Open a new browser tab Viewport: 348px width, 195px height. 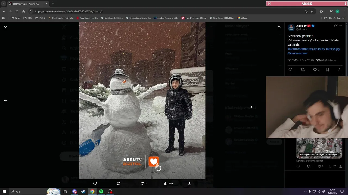pyautogui.click(x=53, y=4)
